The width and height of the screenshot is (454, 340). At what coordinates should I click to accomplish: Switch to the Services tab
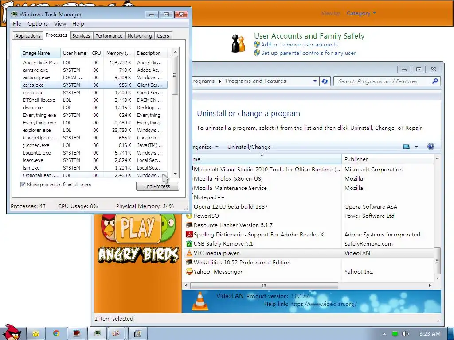(81, 36)
